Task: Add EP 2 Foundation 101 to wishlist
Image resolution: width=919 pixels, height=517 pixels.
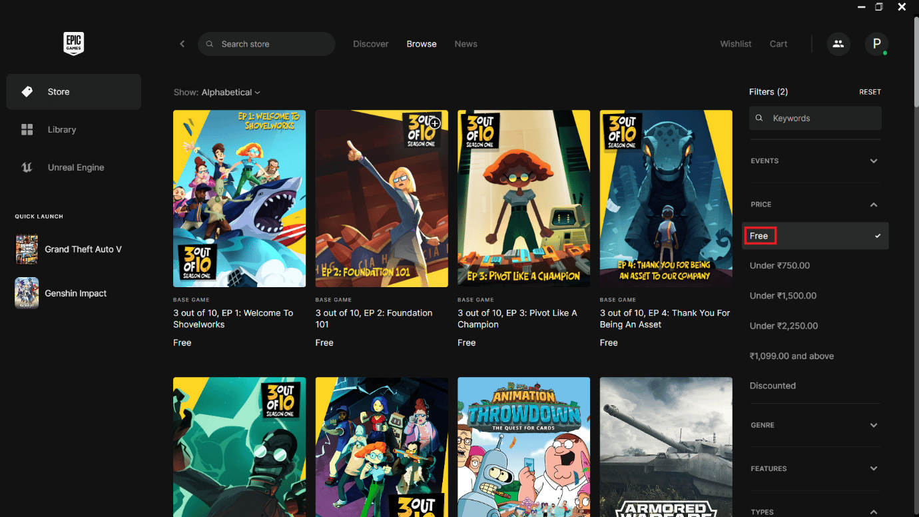Action: [435, 123]
